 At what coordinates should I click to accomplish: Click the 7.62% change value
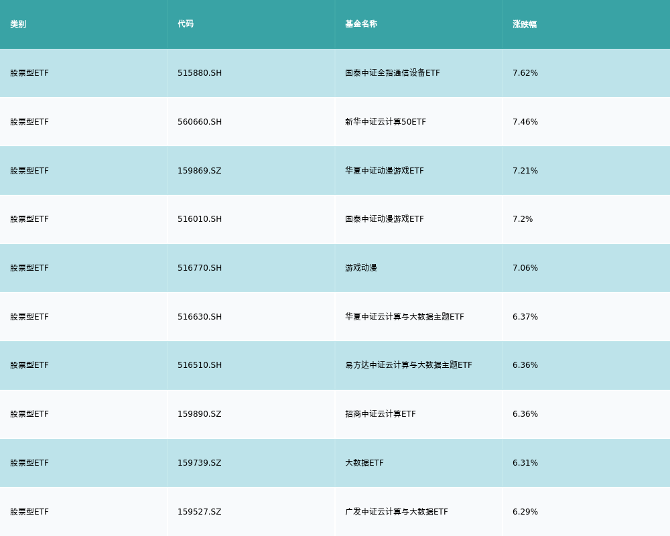525,73
